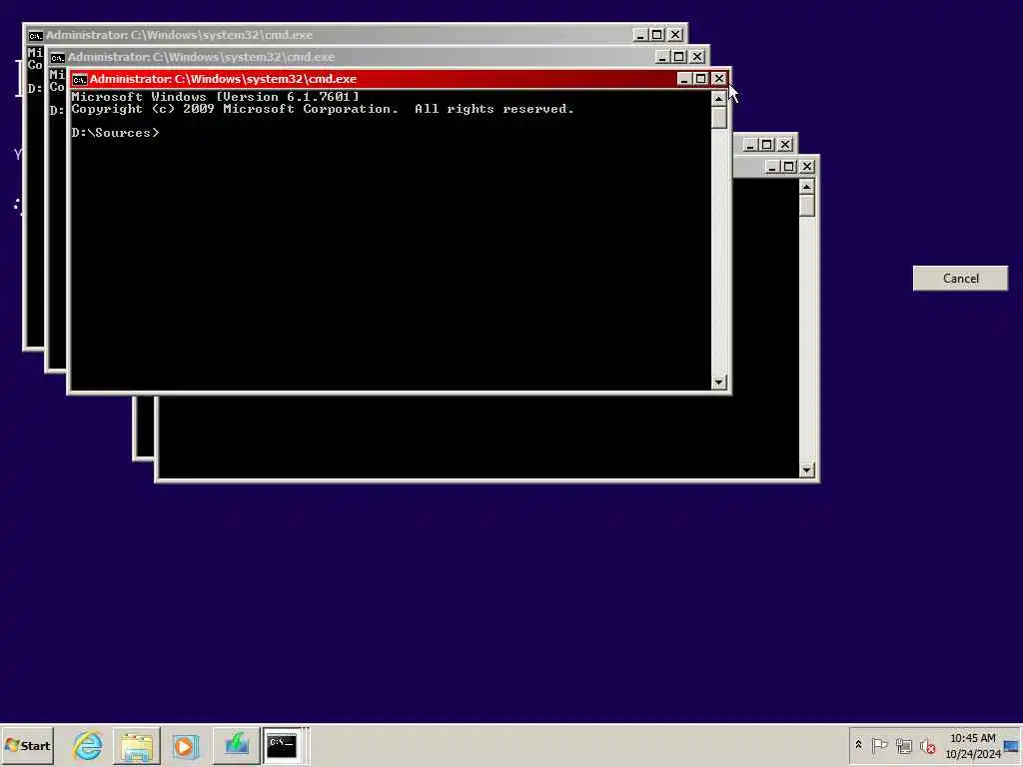The width and height of the screenshot is (1023, 767).
Task: Click scroll down arrow in bottom-right cmd window
Action: (x=807, y=470)
